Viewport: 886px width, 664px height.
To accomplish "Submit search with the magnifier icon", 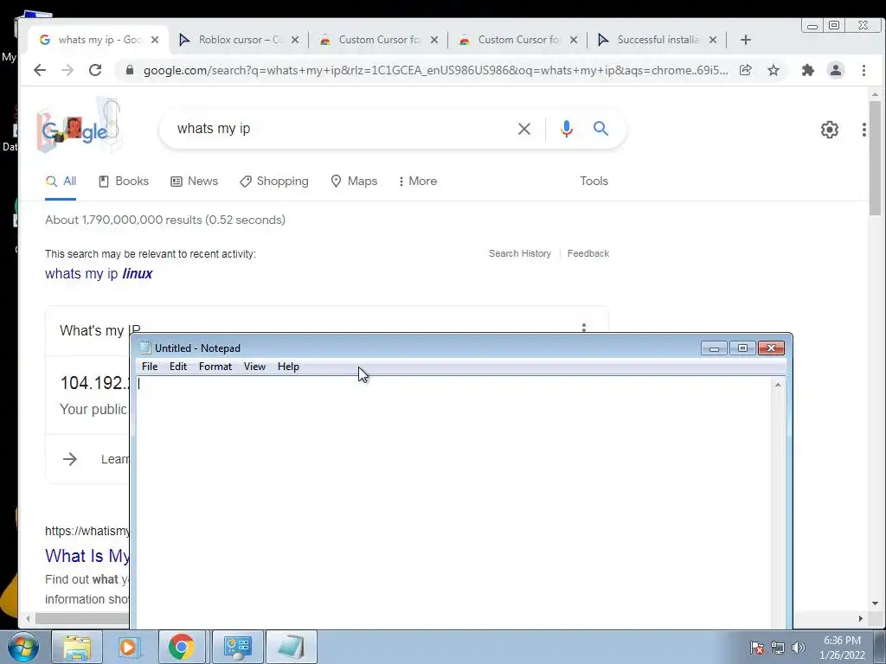I will (x=600, y=129).
